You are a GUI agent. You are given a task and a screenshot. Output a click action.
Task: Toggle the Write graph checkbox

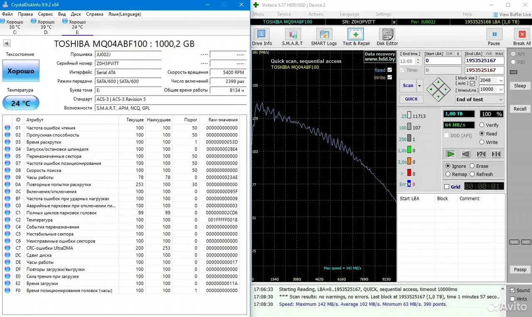389,78
